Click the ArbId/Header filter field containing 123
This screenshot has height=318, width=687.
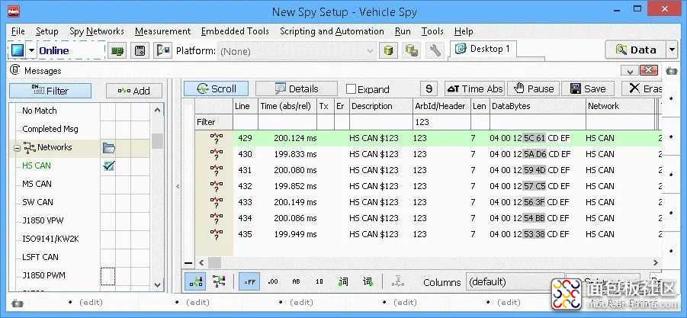click(441, 122)
